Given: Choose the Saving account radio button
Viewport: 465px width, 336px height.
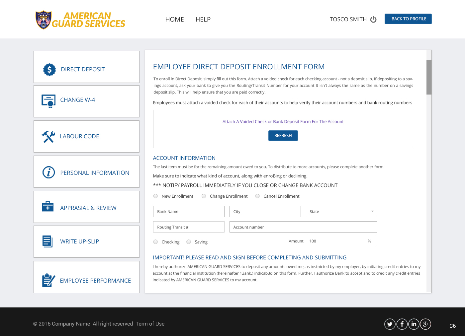Looking at the screenshot, I should click(189, 242).
